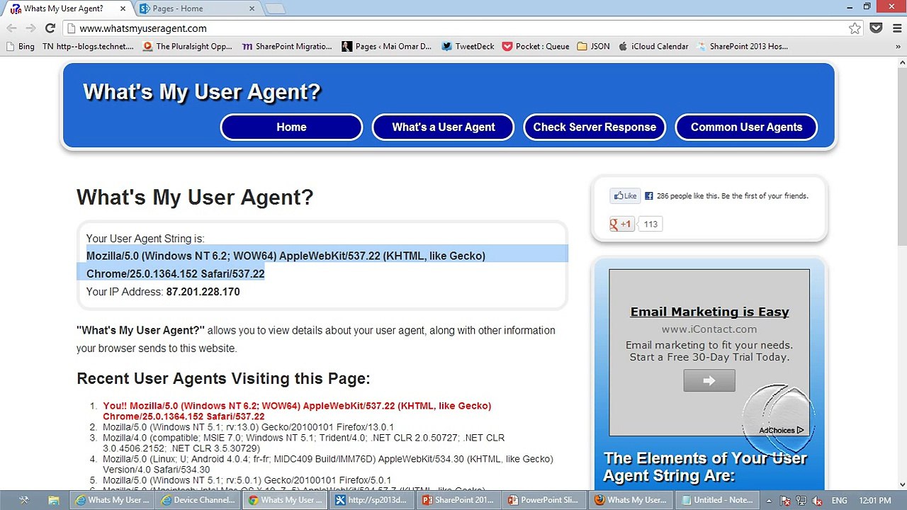Open the Bing bookmark
907x510 pixels.
20,46
